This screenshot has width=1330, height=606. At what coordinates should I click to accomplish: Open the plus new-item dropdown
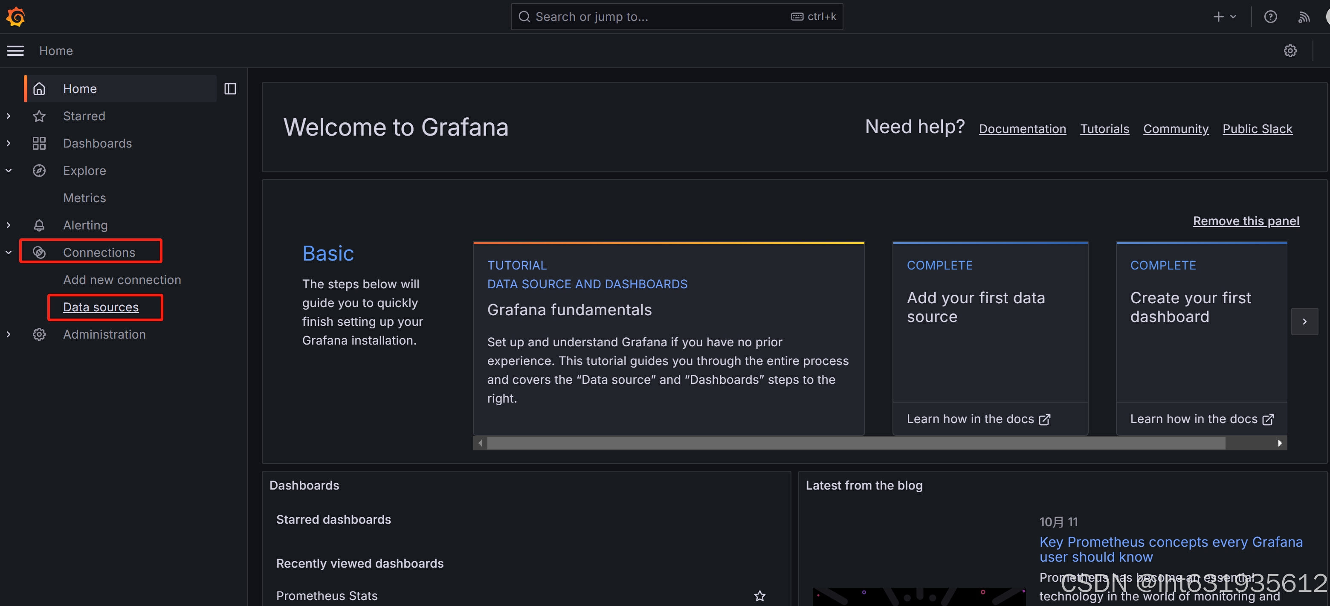(x=1224, y=17)
